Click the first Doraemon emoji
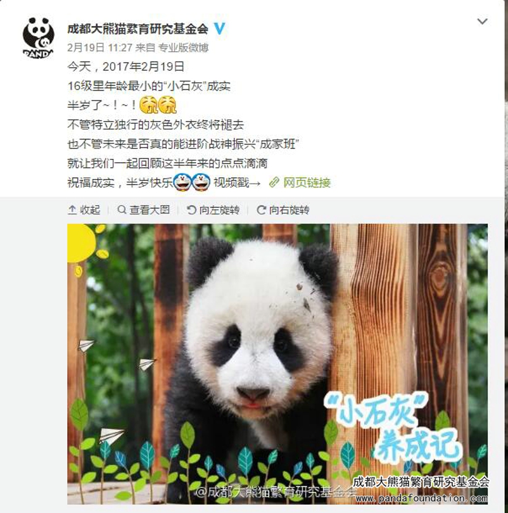Image resolution: width=508 pixels, height=513 pixels. click(x=182, y=182)
